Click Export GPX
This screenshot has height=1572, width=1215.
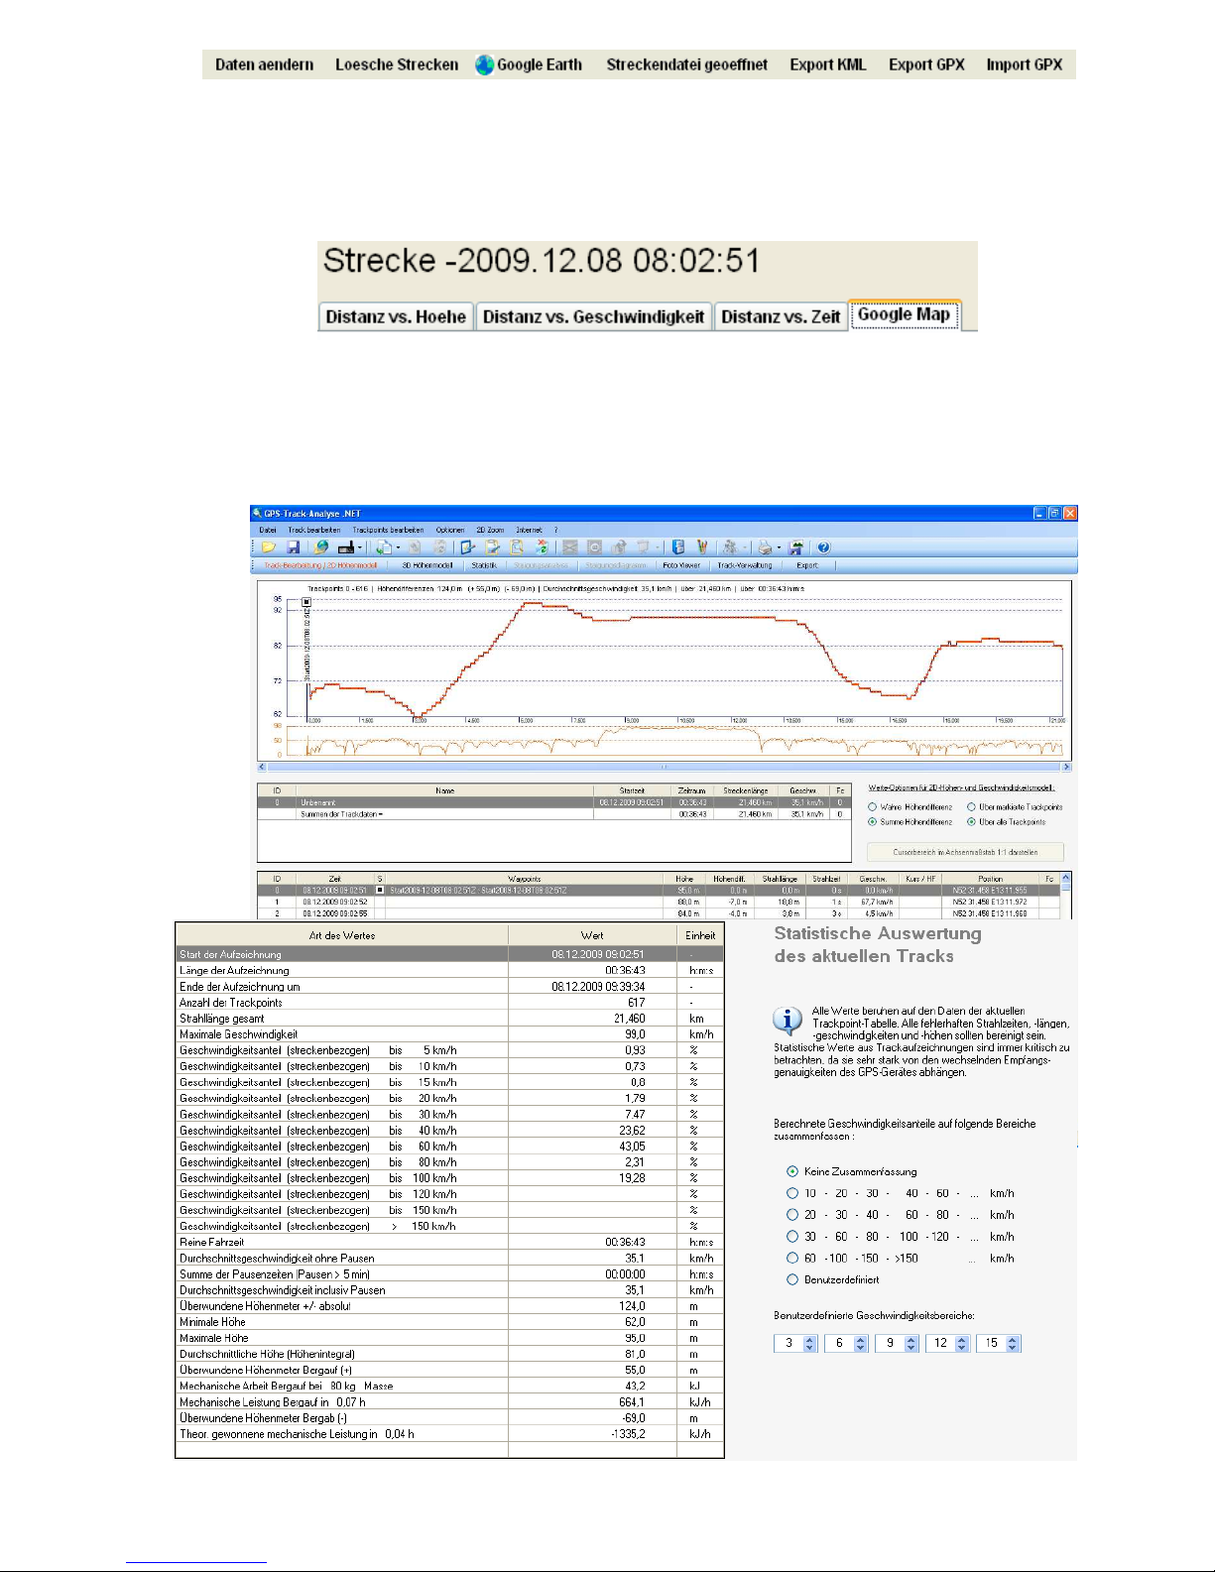tap(926, 64)
